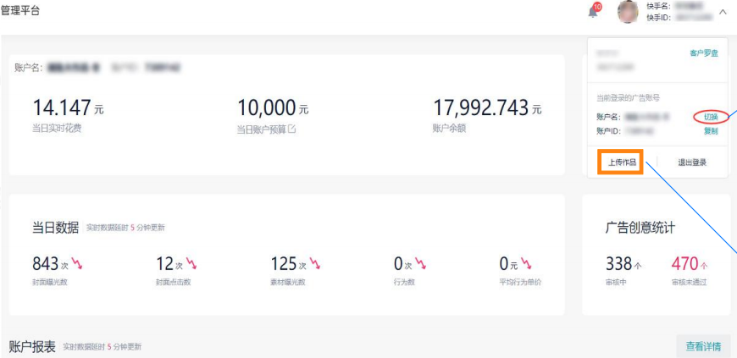Click the 10,000 元 daily budget value
Screen dimensions: 737x358
point(273,107)
